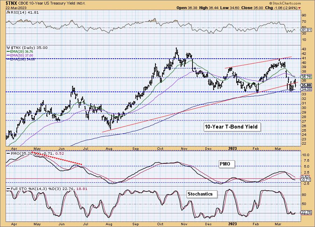Click the 'CBOE 10-Year US Treasury Yield' title
Screen dimensions: 315x227
47,3
